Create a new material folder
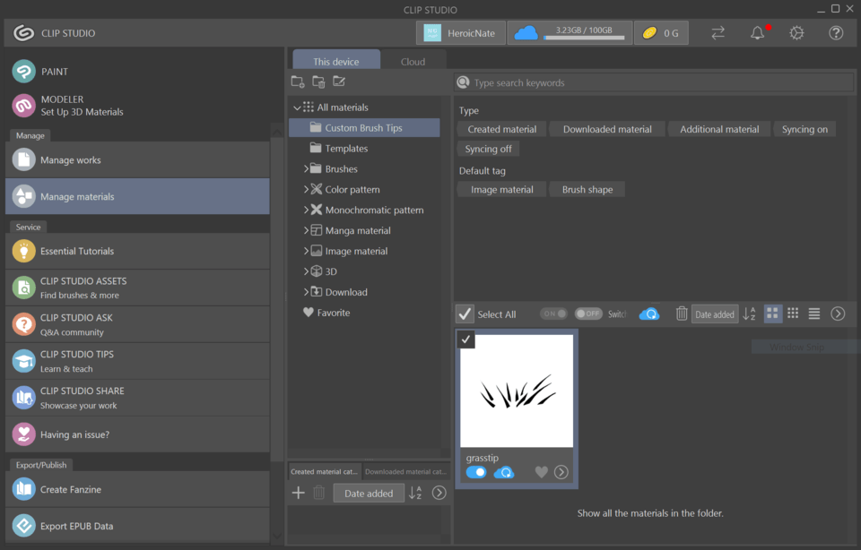Viewport: 861px width, 550px height. click(298, 82)
